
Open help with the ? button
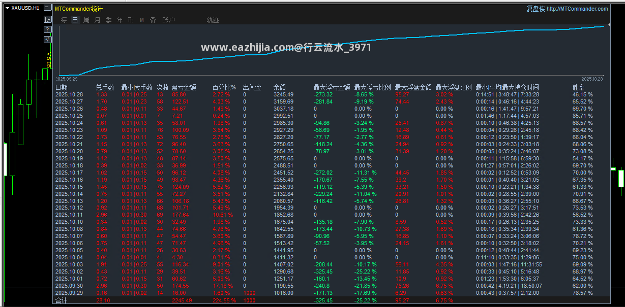[x=47, y=29]
